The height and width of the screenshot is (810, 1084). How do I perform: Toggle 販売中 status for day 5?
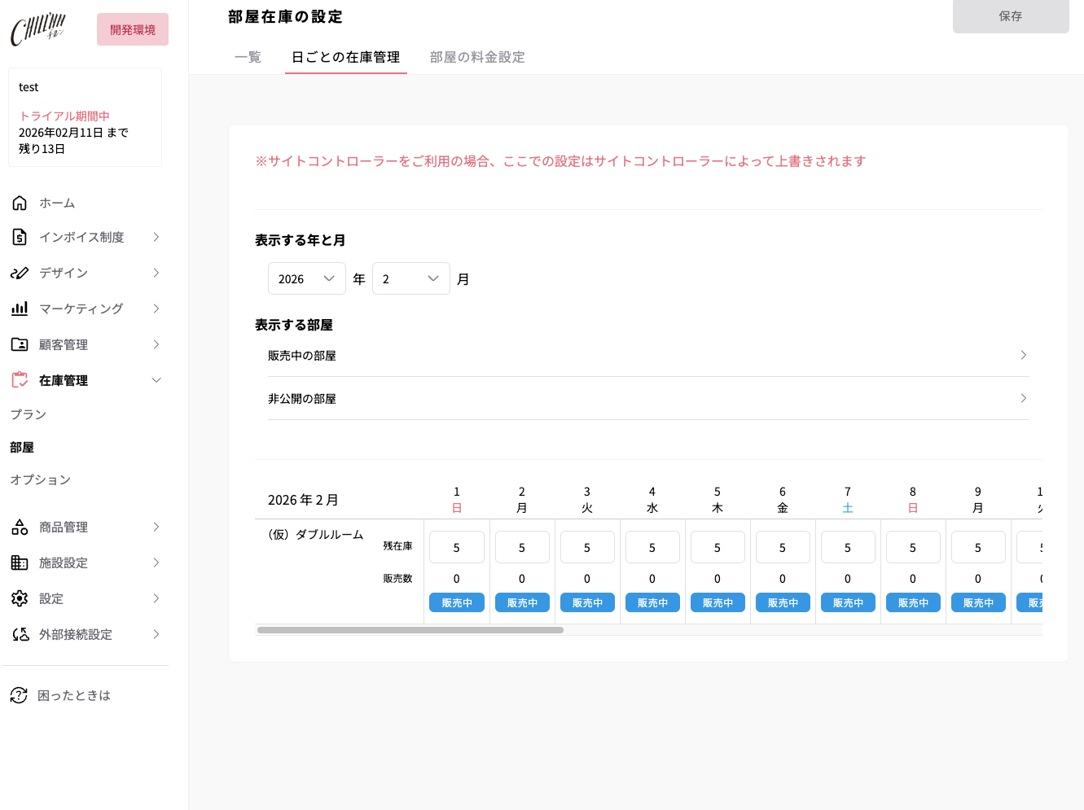[x=718, y=602]
